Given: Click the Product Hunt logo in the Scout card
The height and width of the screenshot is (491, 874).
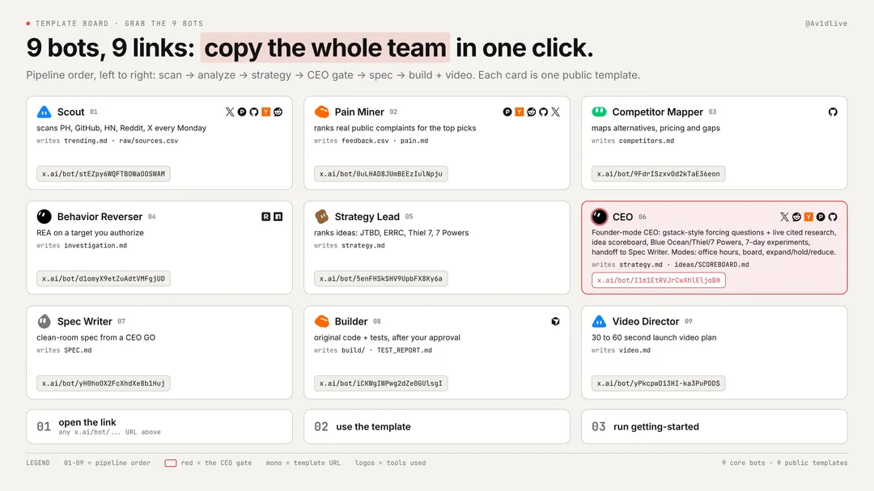Looking at the screenshot, I should pyautogui.click(x=242, y=112).
